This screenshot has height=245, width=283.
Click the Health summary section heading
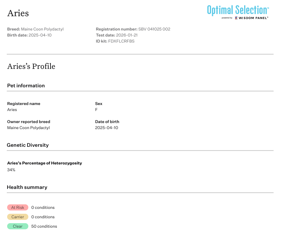[x=27, y=187]
